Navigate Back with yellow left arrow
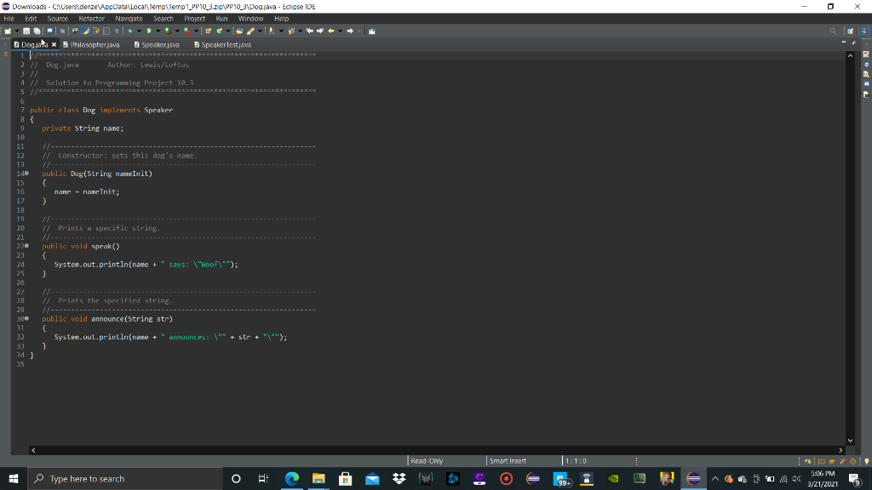Viewport: 872px width, 490px height. (331, 31)
